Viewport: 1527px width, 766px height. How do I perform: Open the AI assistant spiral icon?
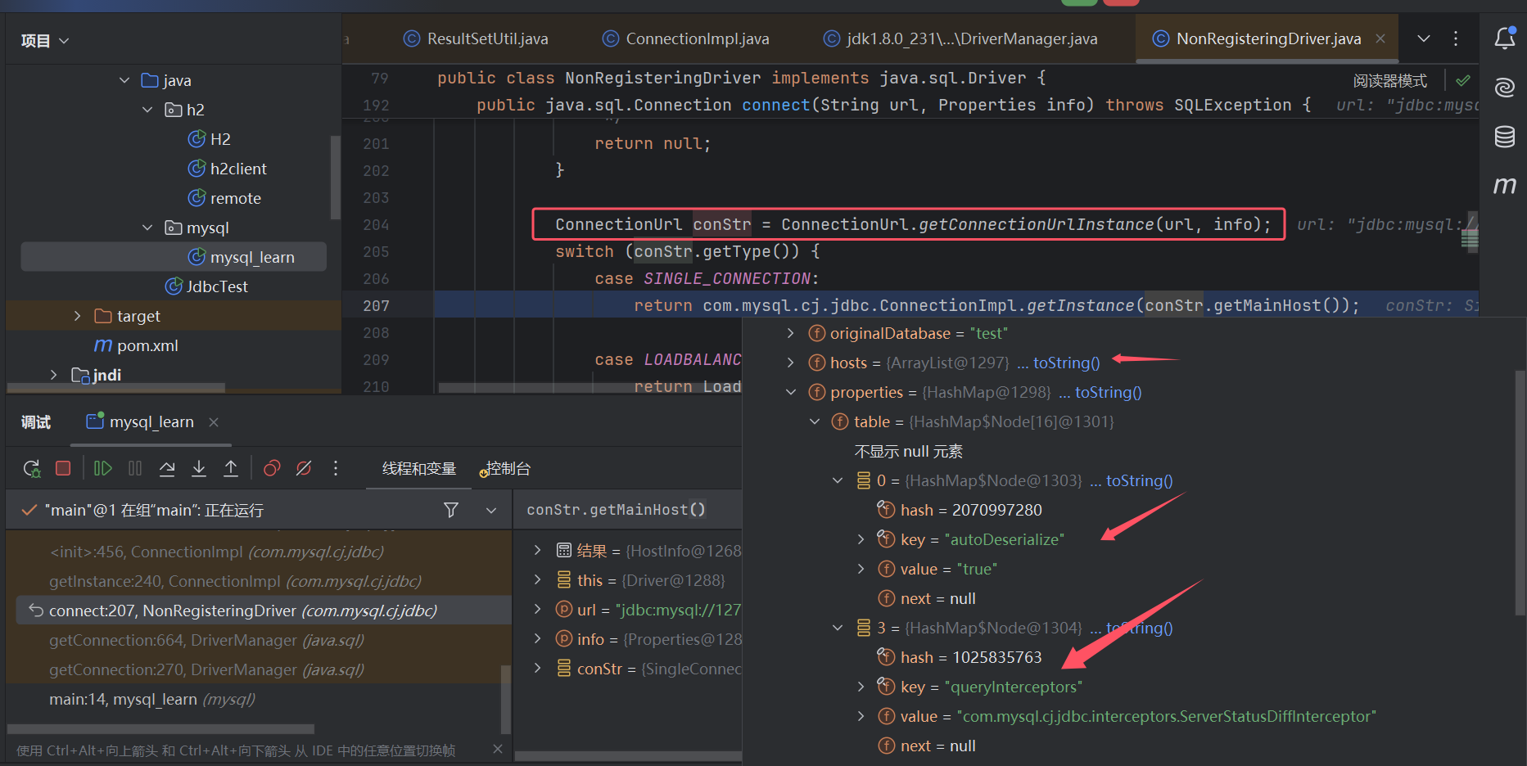[1505, 87]
